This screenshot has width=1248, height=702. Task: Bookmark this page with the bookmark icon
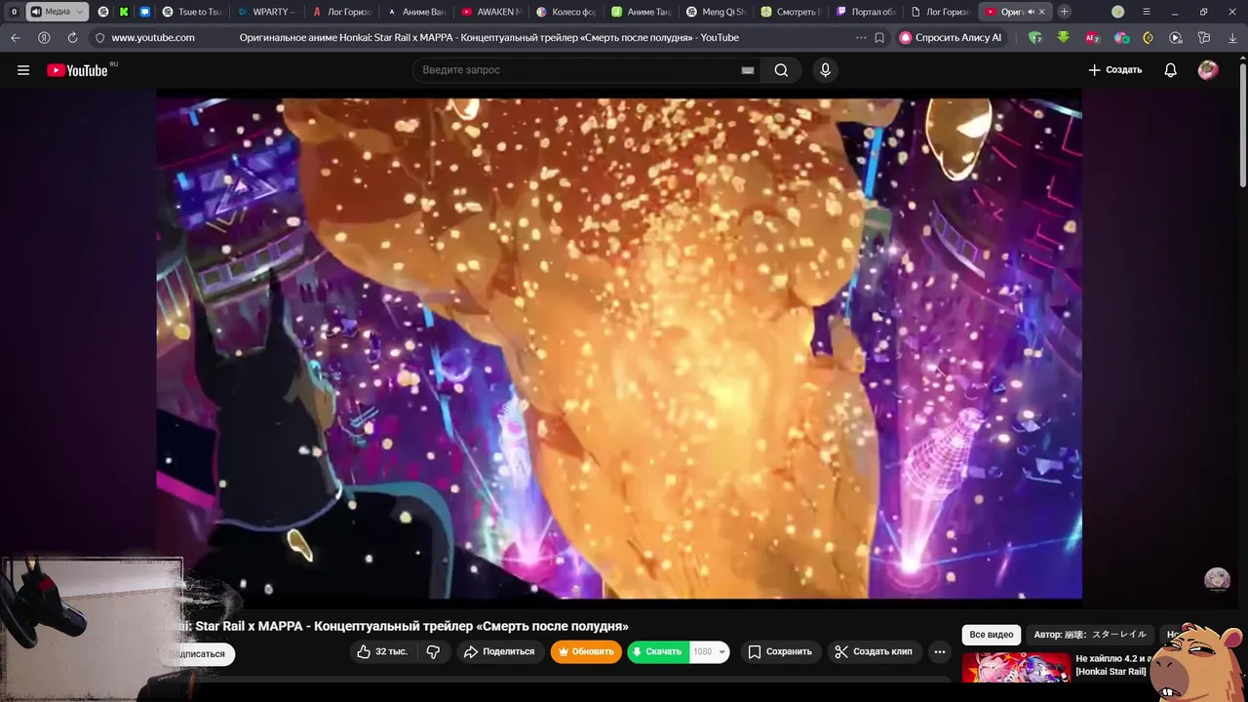(879, 38)
